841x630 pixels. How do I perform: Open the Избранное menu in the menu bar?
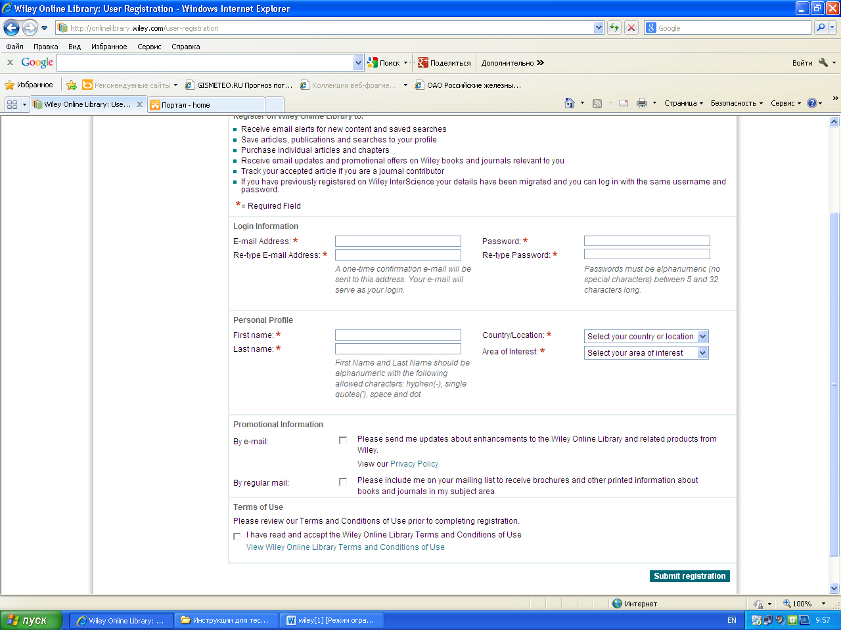109,47
